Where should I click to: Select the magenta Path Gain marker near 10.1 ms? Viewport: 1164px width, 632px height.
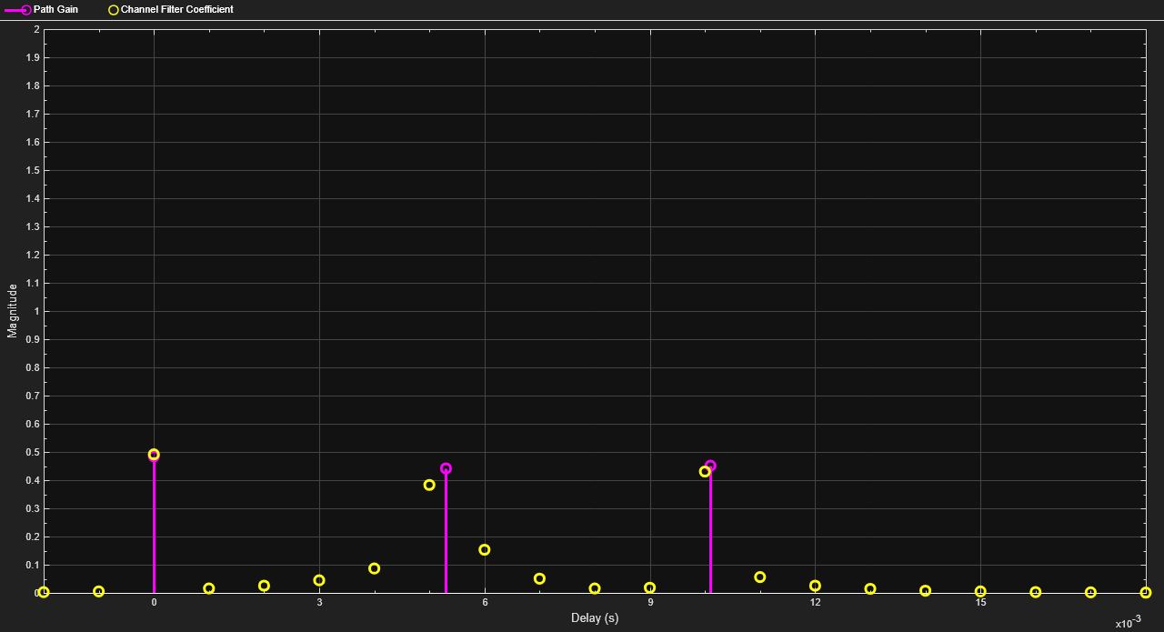coord(710,466)
